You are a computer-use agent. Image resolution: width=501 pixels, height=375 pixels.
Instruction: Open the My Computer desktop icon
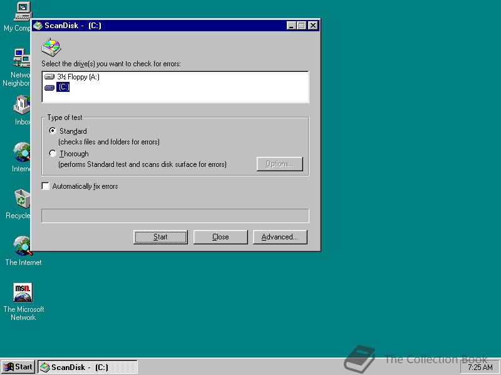[x=23, y=11]
